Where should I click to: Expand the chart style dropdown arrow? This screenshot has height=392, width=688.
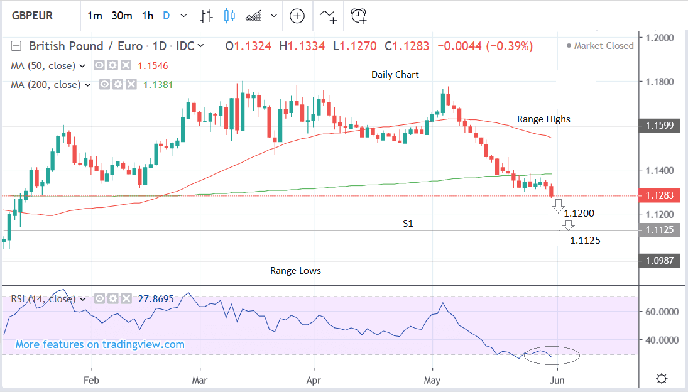[274, 16]
